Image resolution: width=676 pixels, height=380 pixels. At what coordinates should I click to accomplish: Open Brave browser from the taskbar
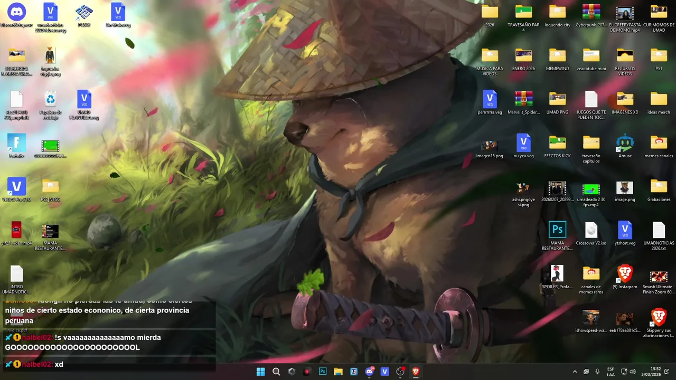pos(416,372)
